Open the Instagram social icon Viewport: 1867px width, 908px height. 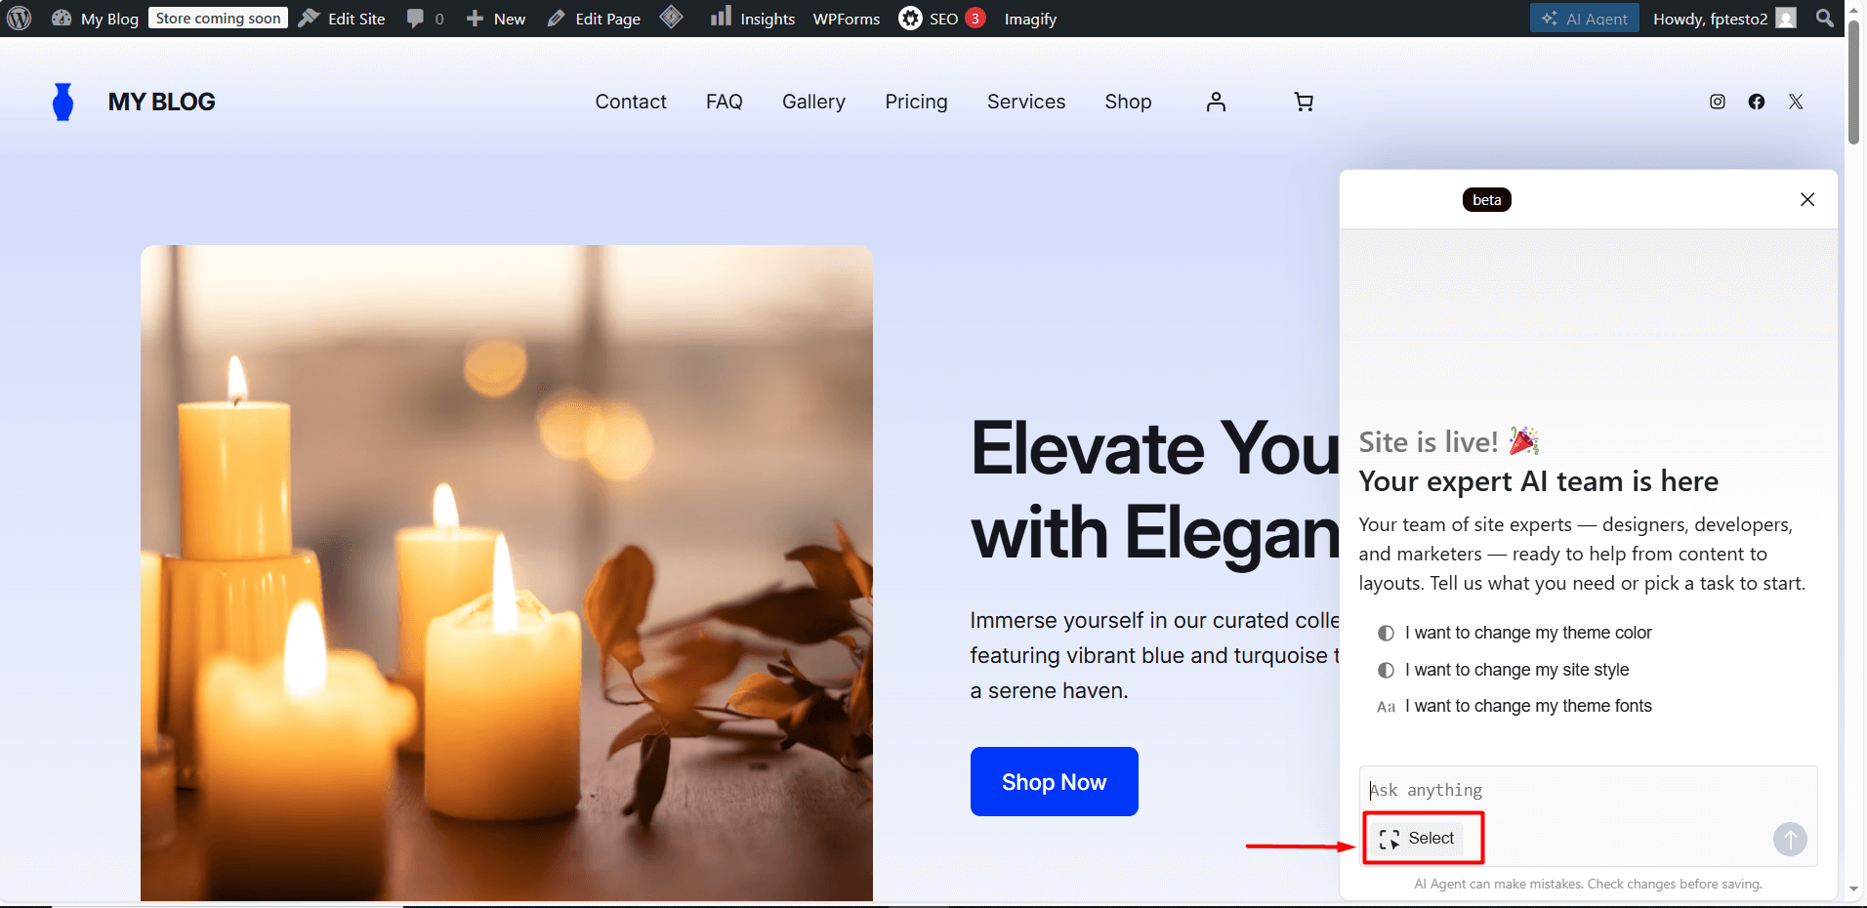click(1718, 102)
